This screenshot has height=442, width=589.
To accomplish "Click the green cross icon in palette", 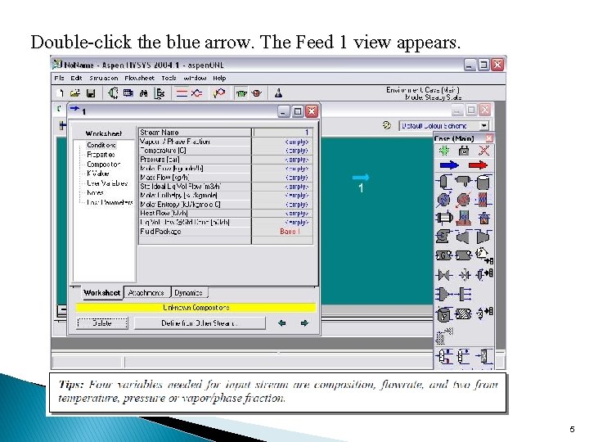I will [444, 151].
